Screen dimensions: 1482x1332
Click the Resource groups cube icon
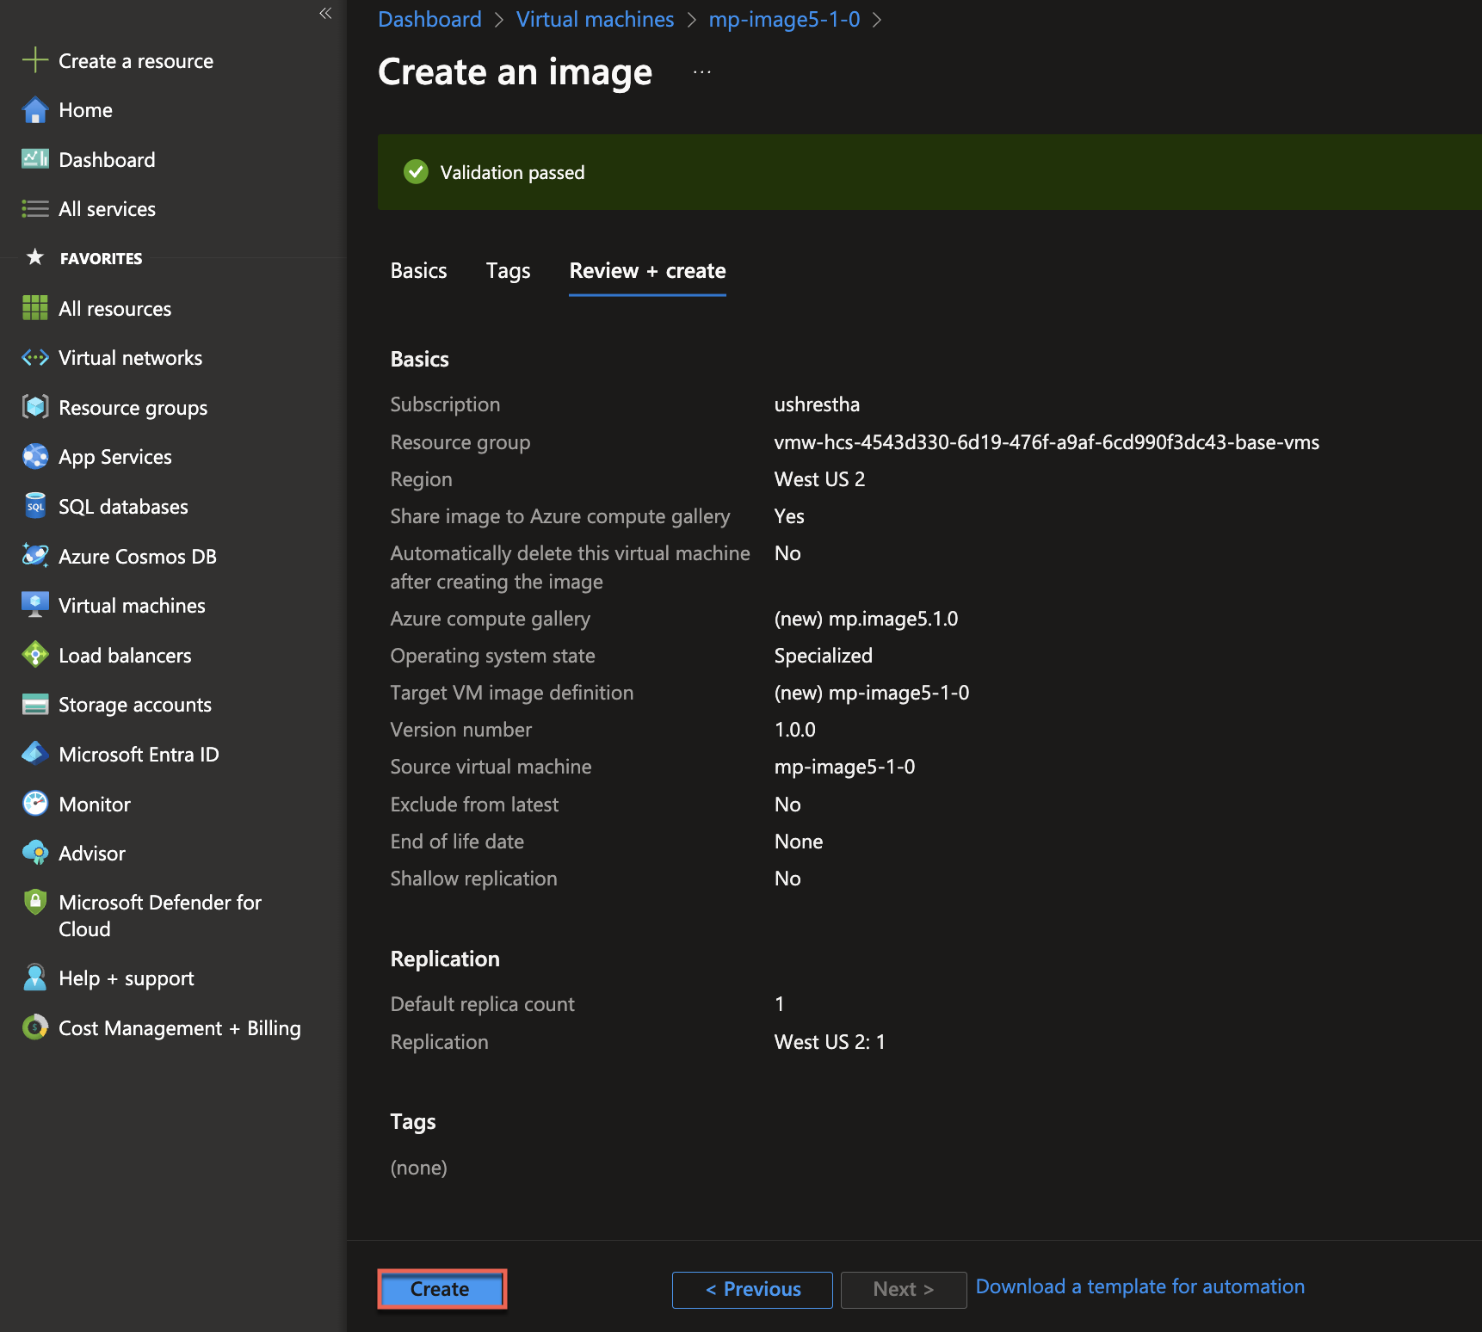[x=35, y=407]
